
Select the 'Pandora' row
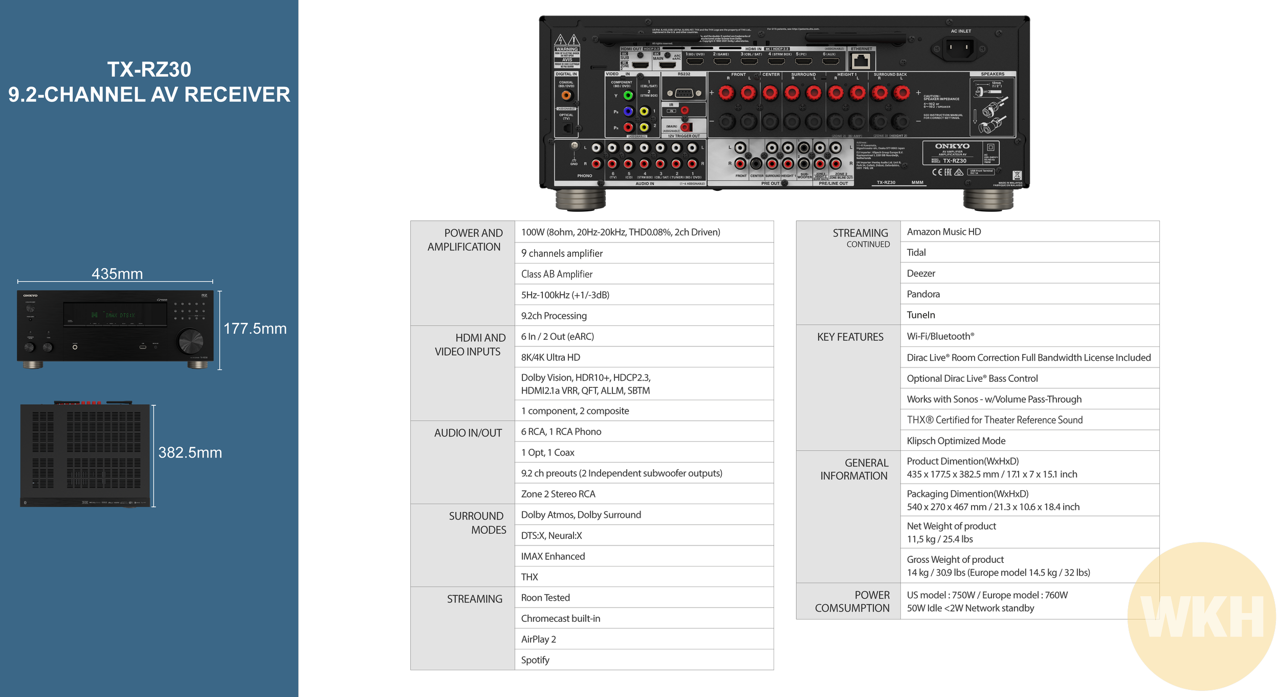click(1029, 294)
